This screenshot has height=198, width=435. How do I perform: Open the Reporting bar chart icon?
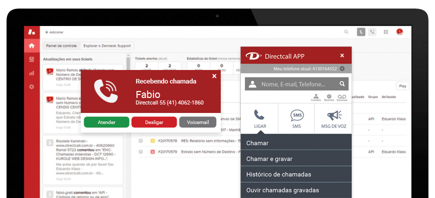click(x=32, y=73)
